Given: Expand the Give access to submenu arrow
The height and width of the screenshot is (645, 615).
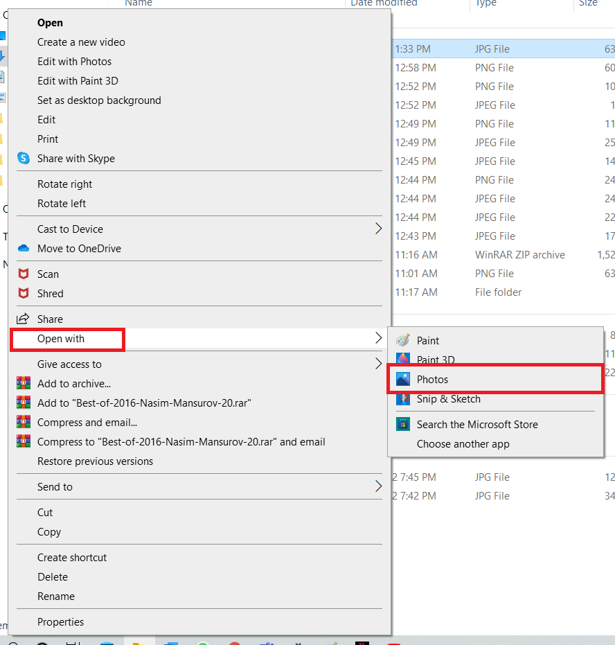Looking at the screenshot, I should point(378,364).
